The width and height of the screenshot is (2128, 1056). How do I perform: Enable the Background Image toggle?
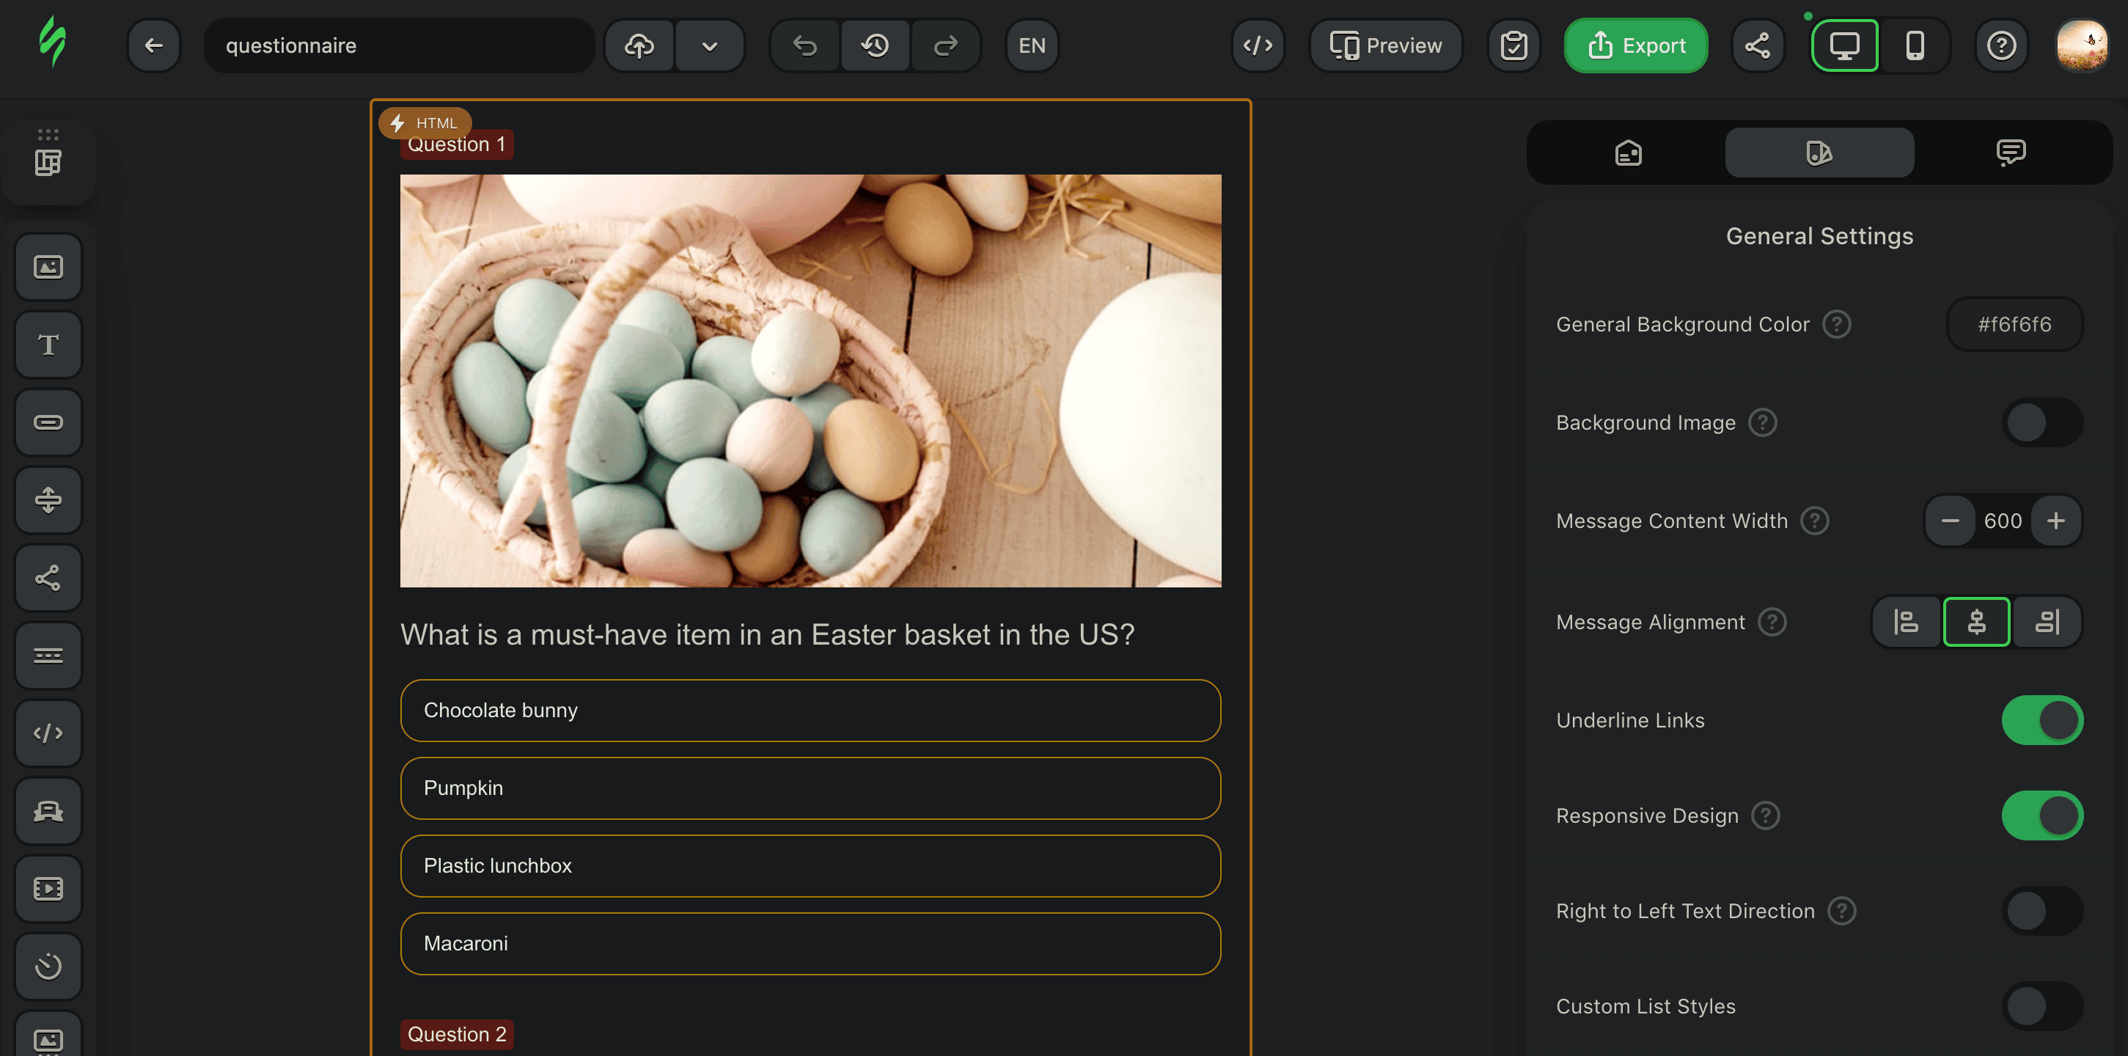2041,423
